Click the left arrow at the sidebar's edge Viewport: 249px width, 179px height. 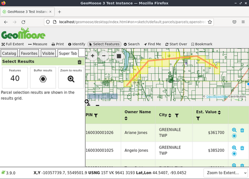(87, 102)
